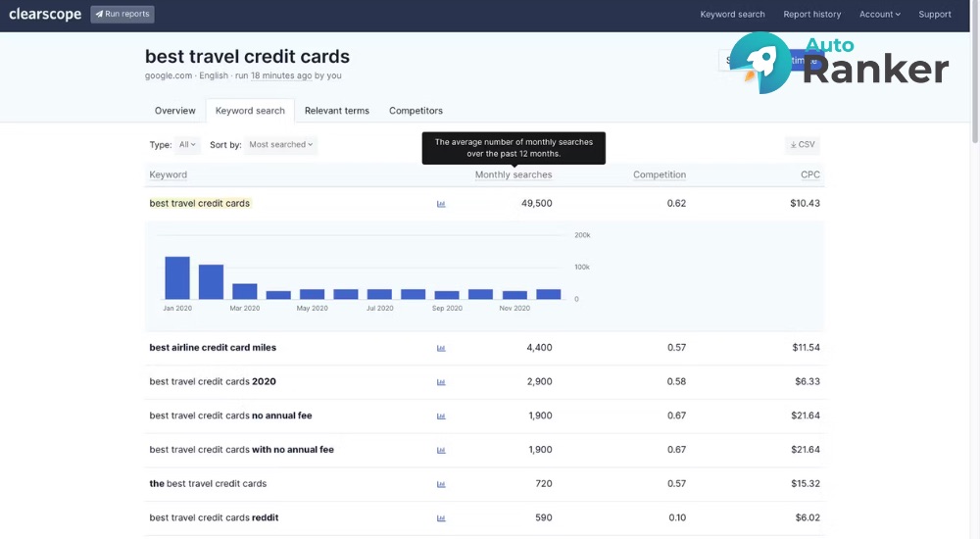The height and width of the screenshot is (539, 980).
Task: Open the Account dropdown menu
Action: pyautogui.click(x=879, y=15)
